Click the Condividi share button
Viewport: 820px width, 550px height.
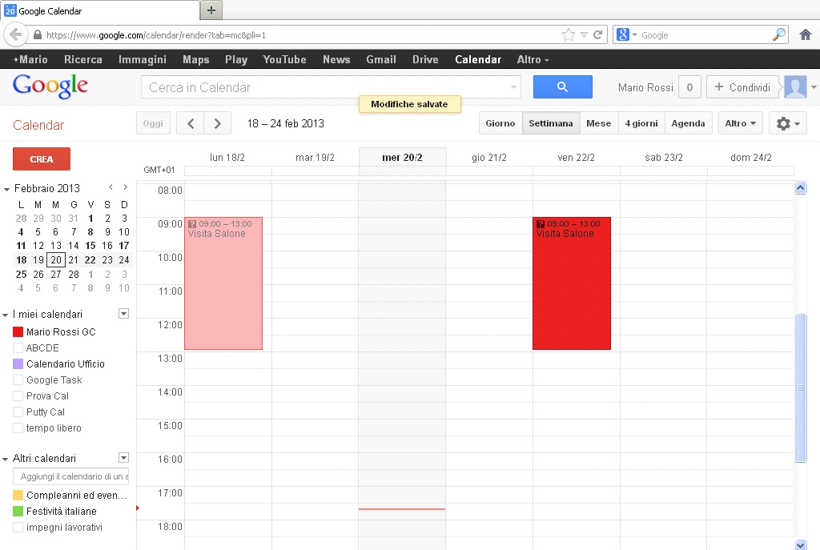click(x=742, y=86)
